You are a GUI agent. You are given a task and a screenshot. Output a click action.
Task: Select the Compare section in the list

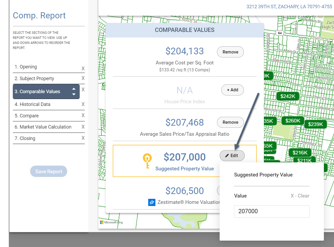tap(27, 116)
